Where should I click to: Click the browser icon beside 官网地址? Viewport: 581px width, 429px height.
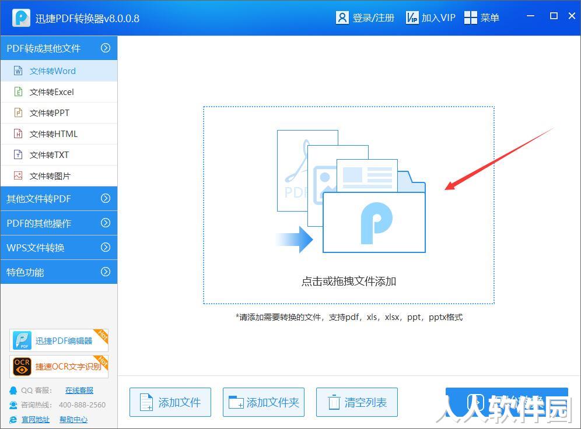13,419
